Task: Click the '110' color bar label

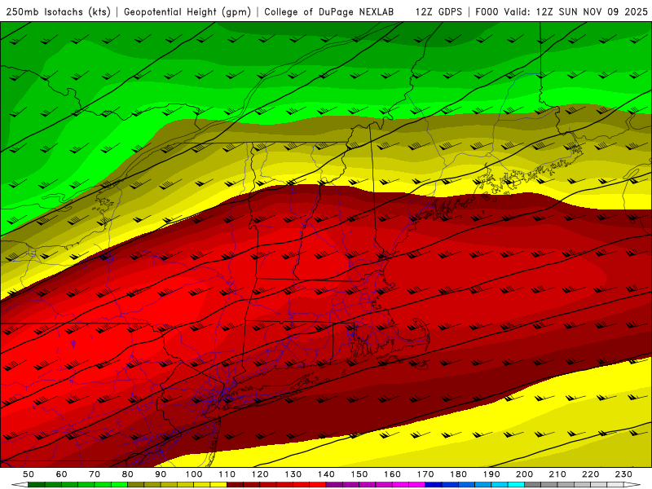Action: coord(227,474)
